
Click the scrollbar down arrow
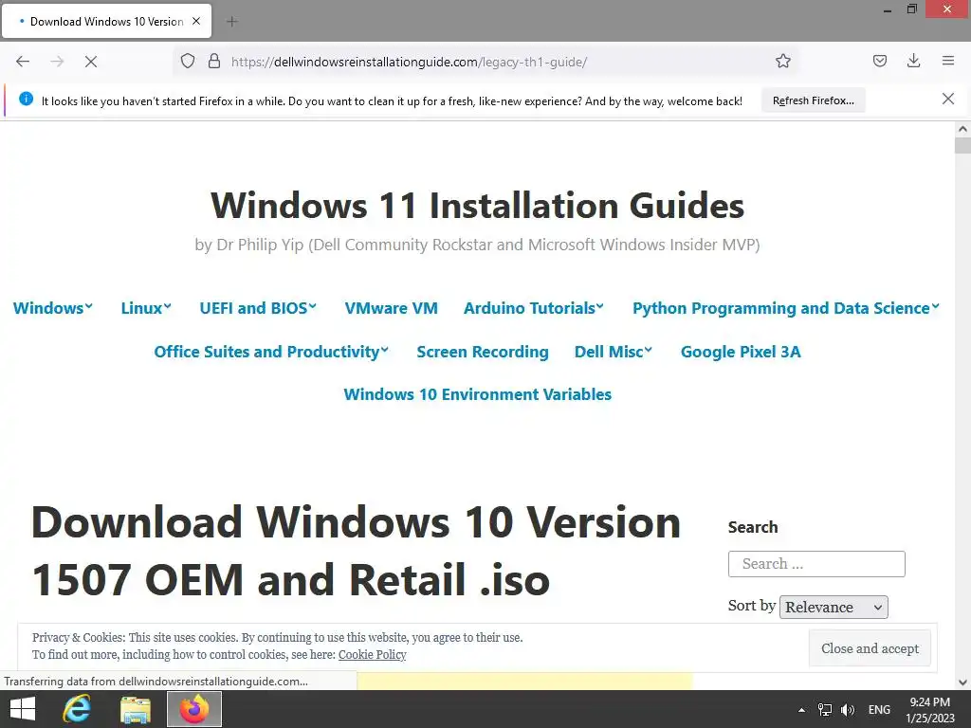[x=962, y=682]
